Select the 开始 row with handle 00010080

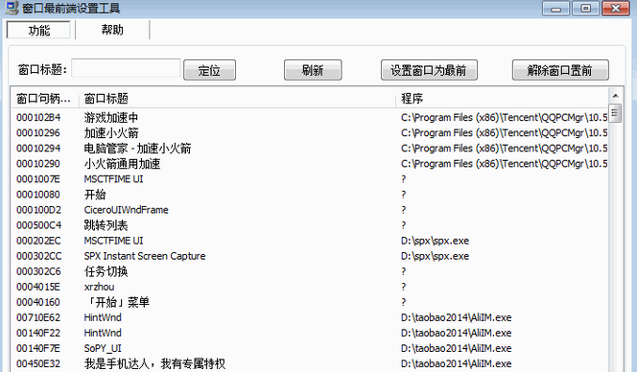[x=310, y=195]
